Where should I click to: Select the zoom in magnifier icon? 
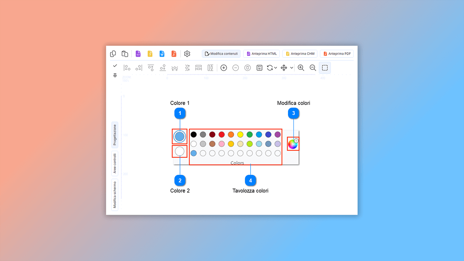(x=301, y=67)
